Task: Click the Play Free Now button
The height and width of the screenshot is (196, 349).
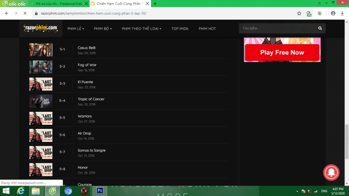Action: [x=282, y=53]
